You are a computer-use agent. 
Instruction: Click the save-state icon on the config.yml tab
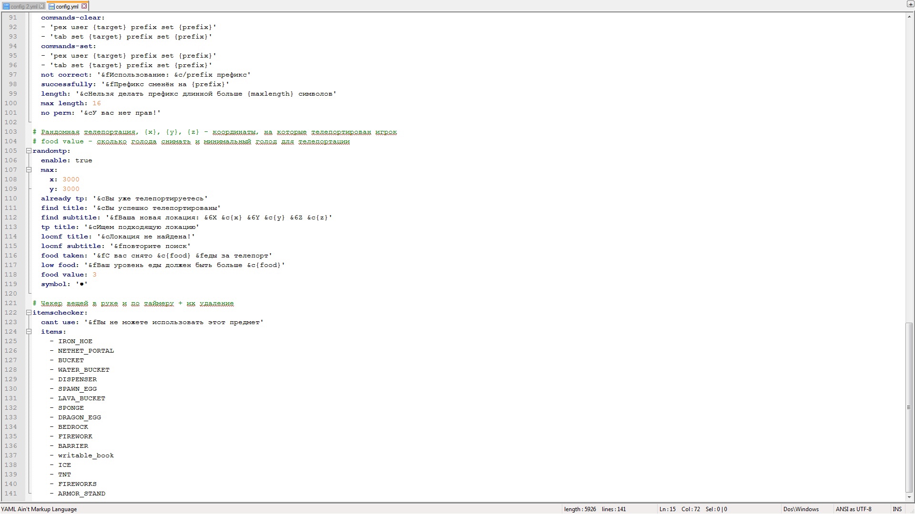point(51,6)
